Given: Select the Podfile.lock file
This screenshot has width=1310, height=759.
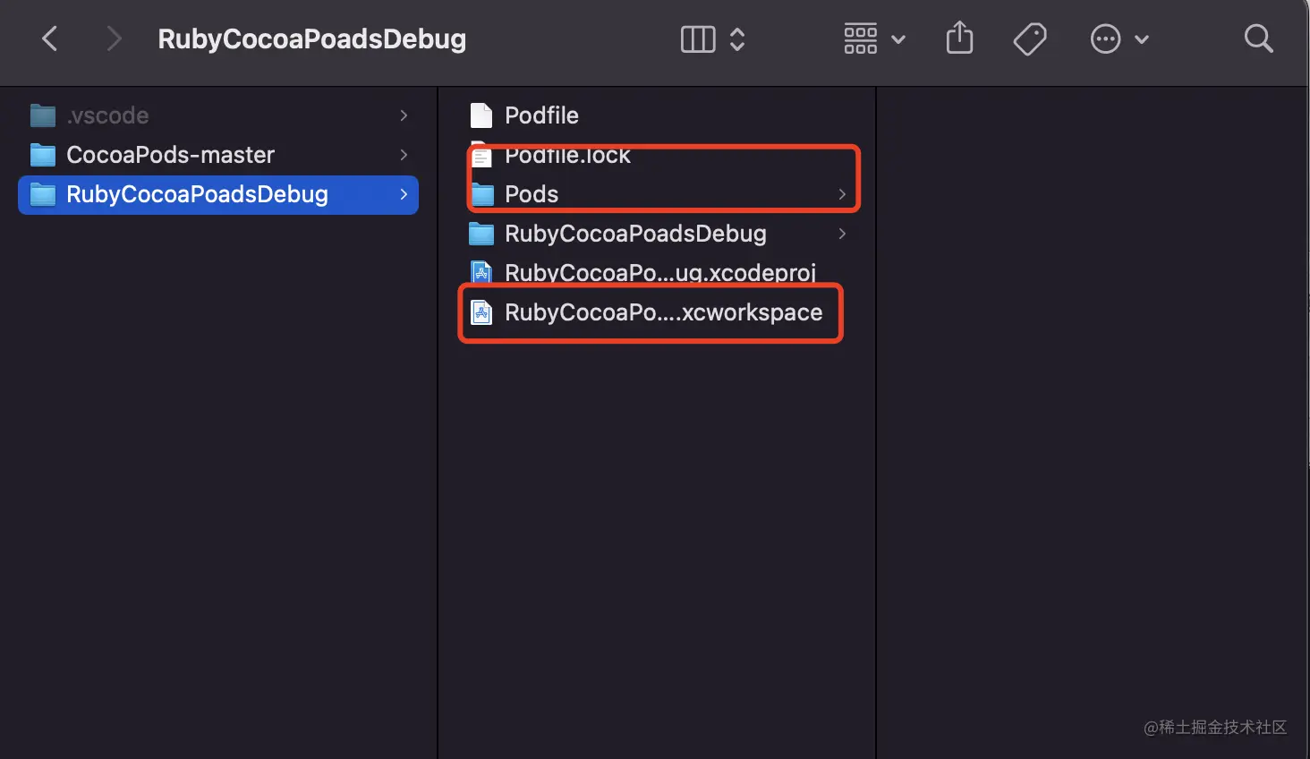Looking at the screenshot, I should tap(567, 157).
